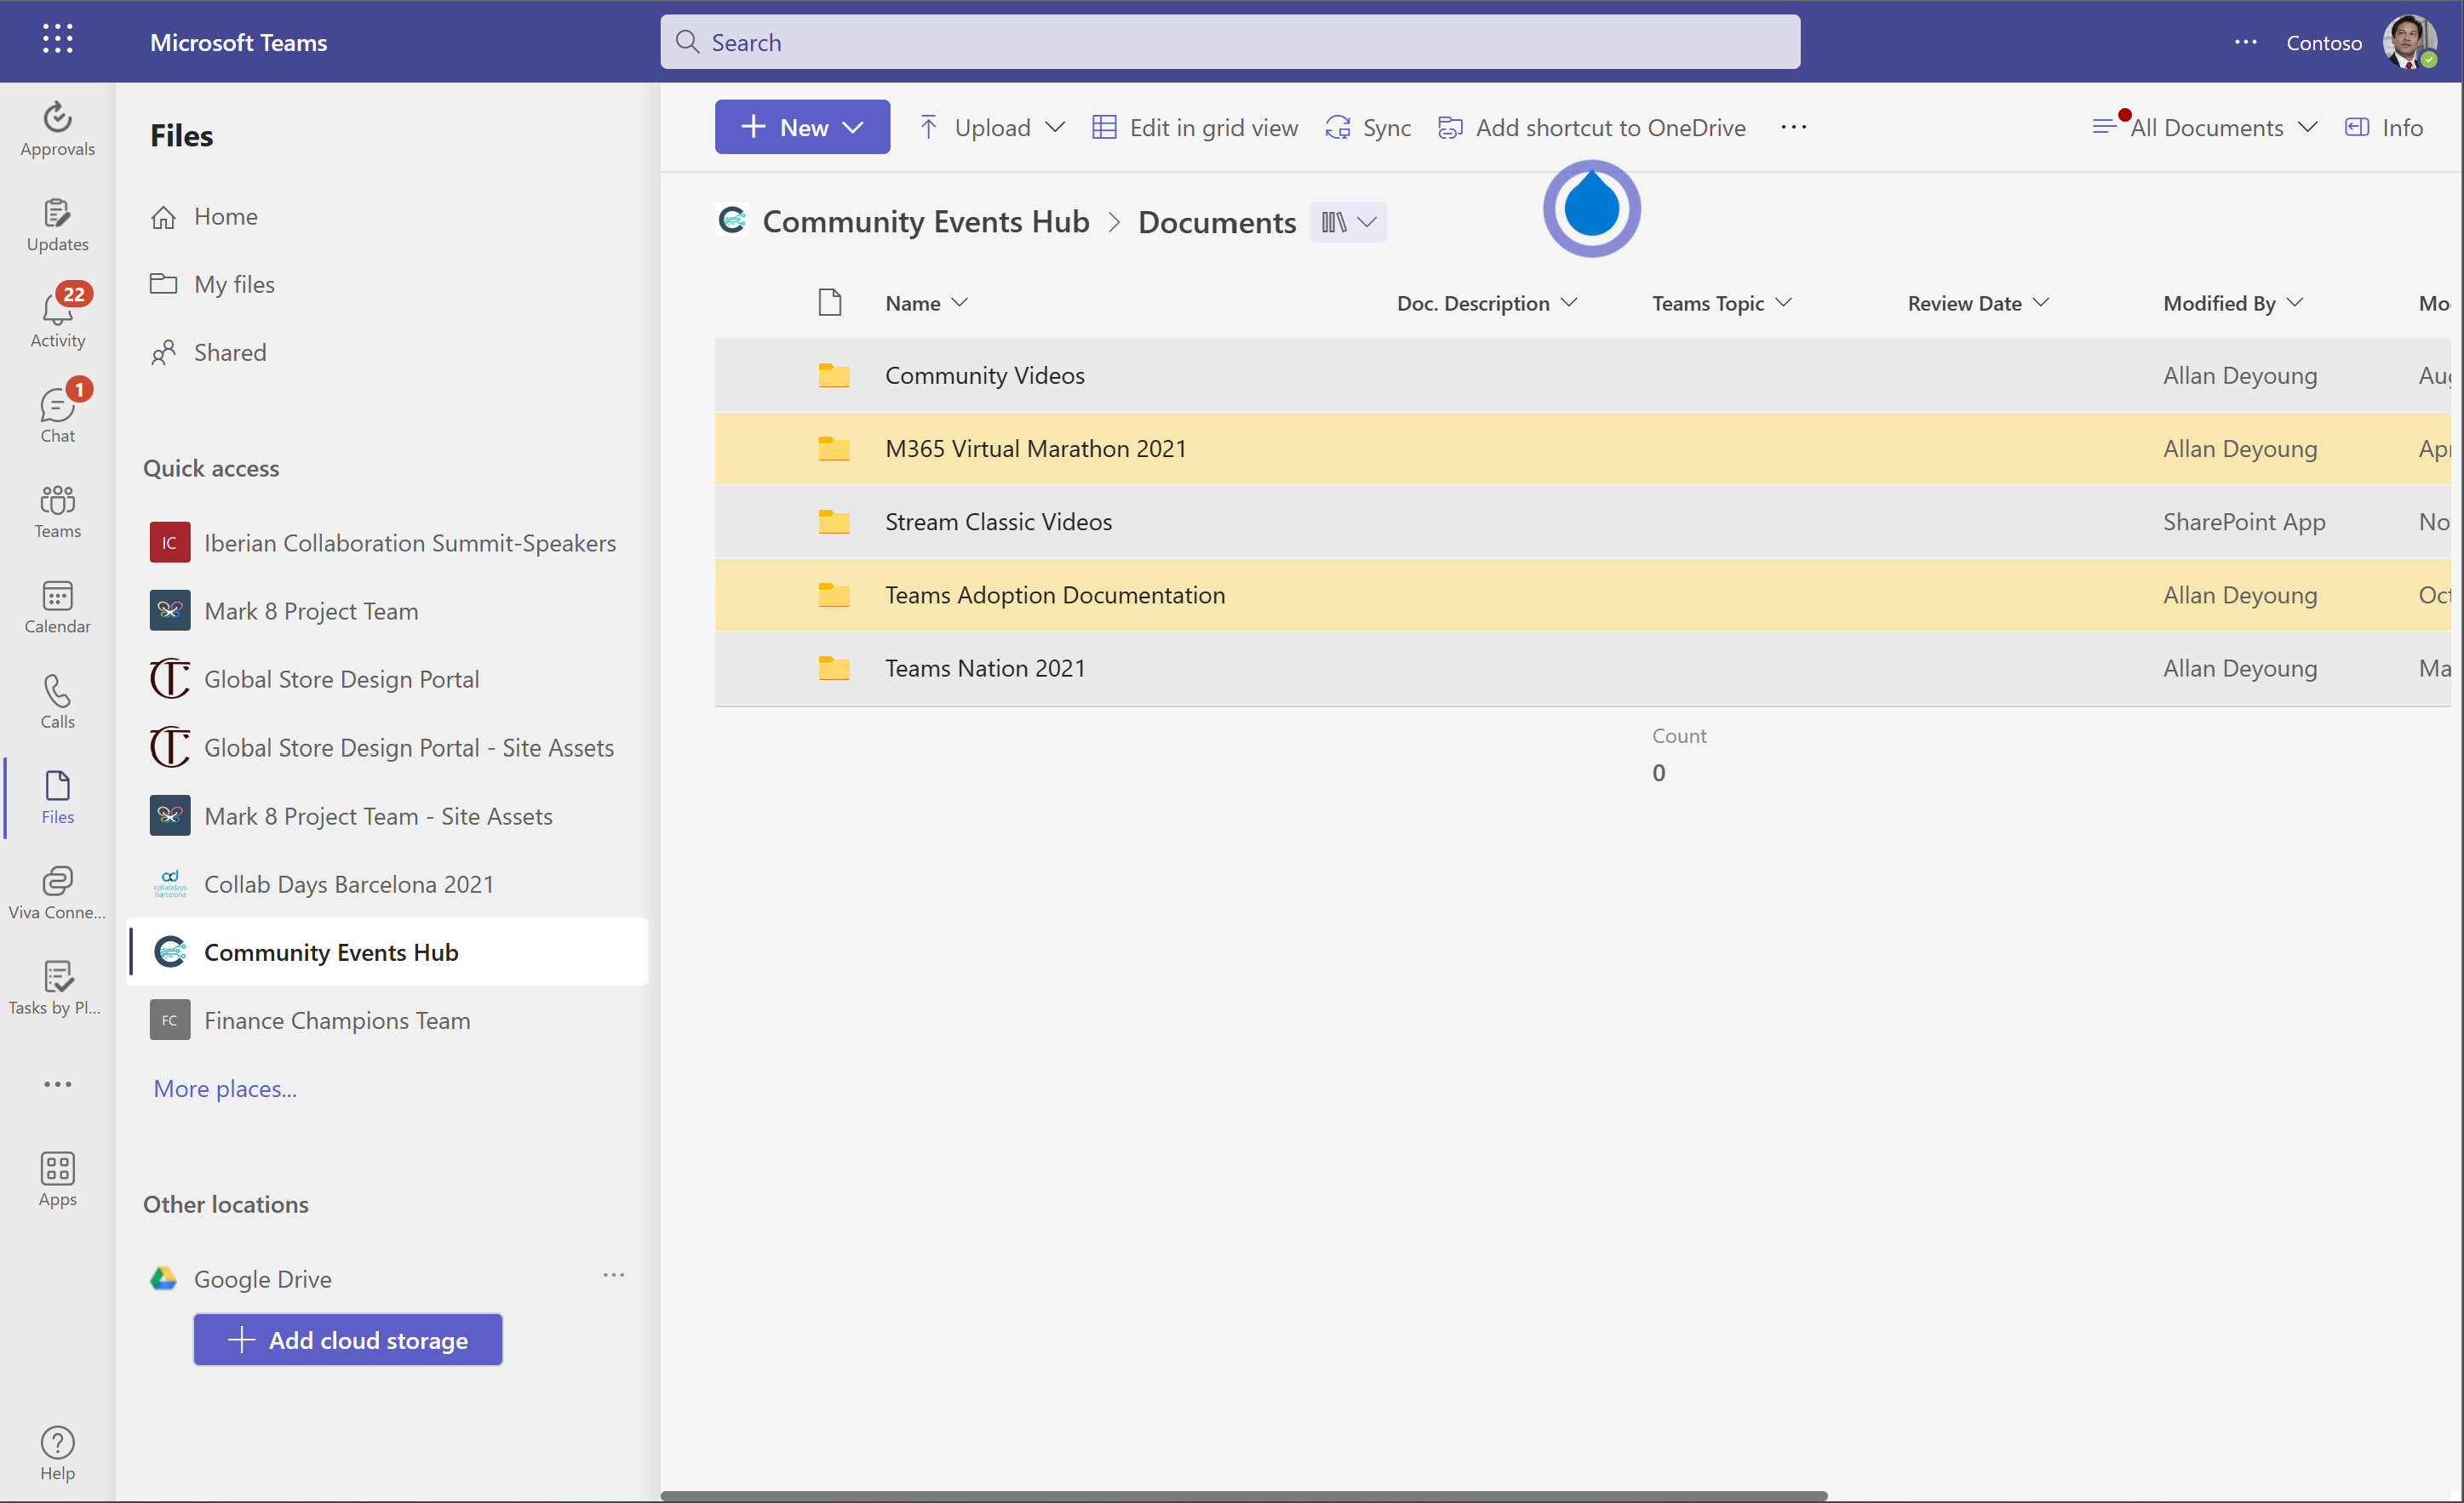Open the Calendar app icon
This screenshot has height=1503, width=2464.
[57, 607]
